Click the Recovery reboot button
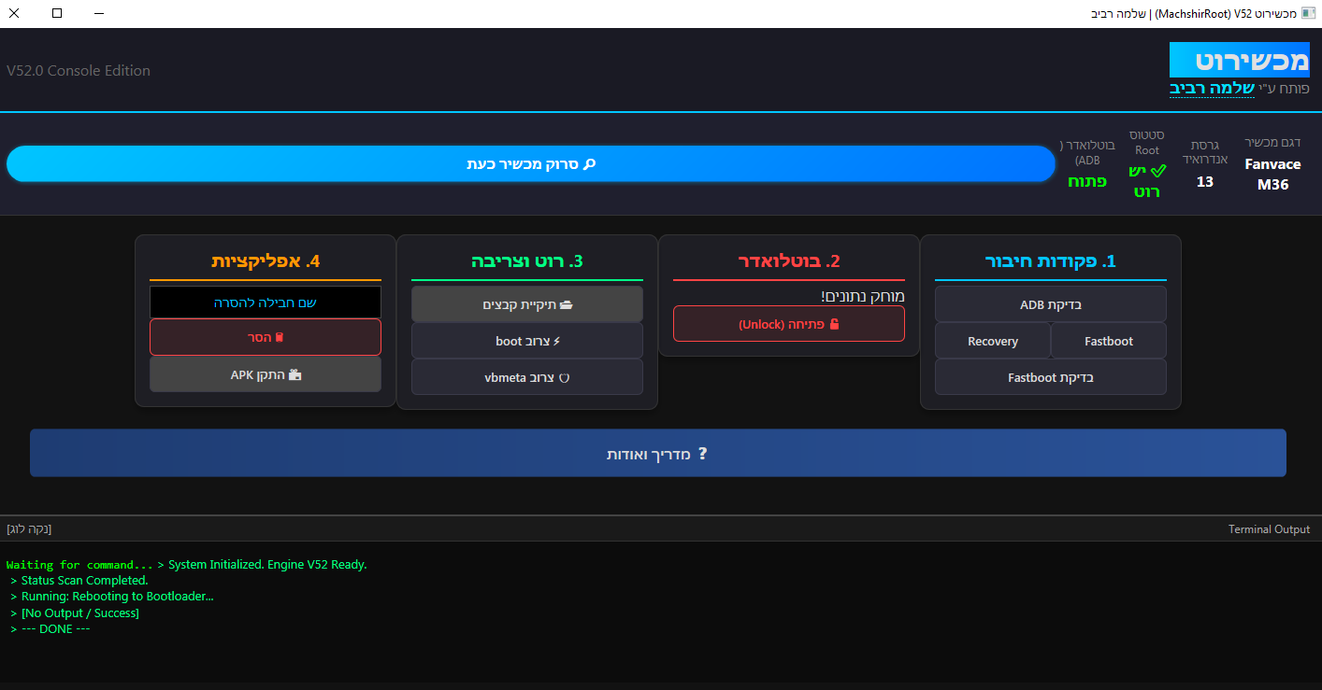The width and height of the screenshot is (1322, 690). tap(992, 341)
